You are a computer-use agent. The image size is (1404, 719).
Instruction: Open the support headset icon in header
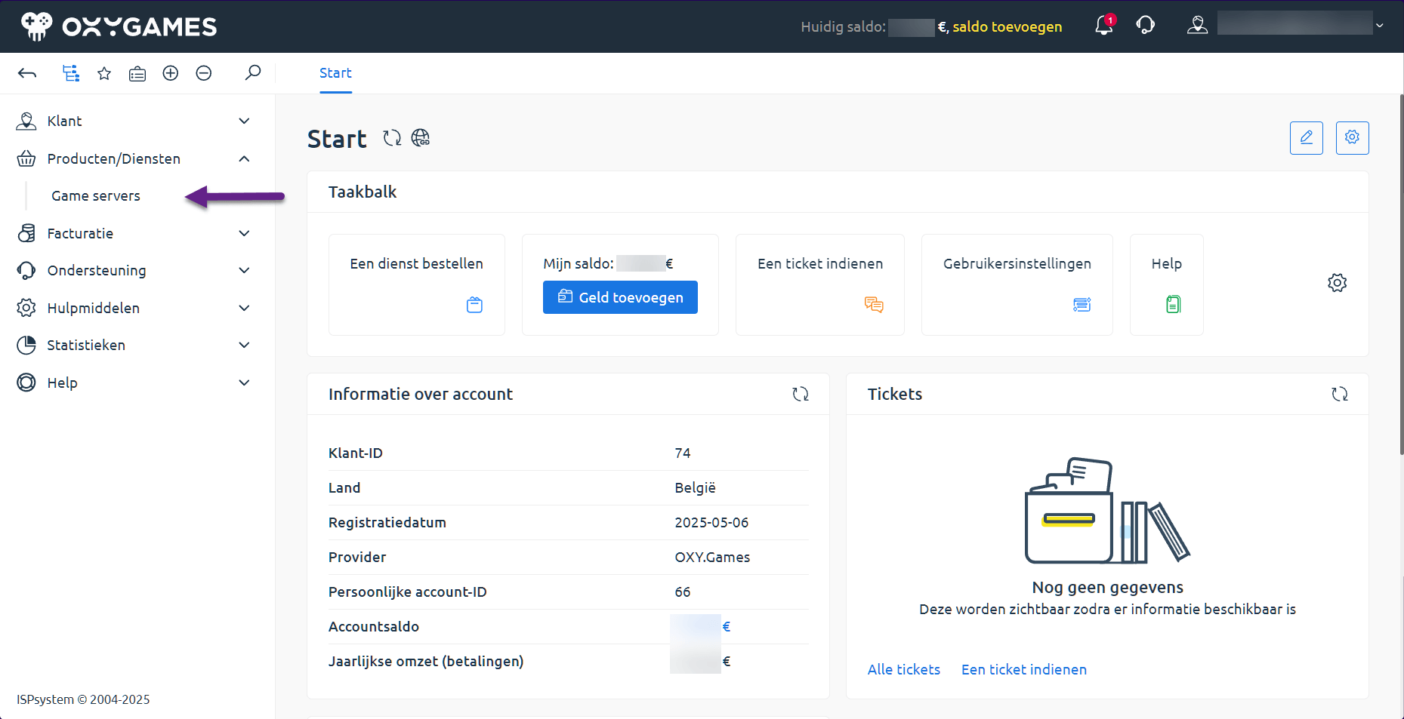pyautogui.click(x=1145, y=26)
